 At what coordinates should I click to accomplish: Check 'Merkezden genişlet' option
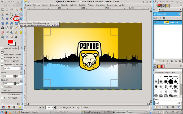2,61
